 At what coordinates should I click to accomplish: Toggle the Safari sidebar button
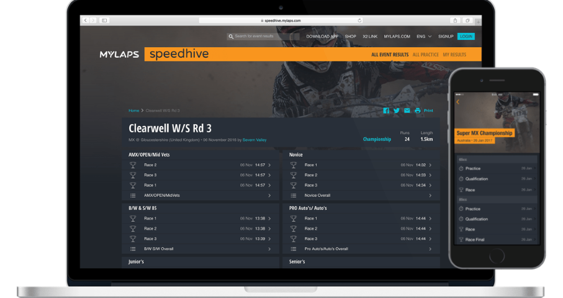[104, 20]
